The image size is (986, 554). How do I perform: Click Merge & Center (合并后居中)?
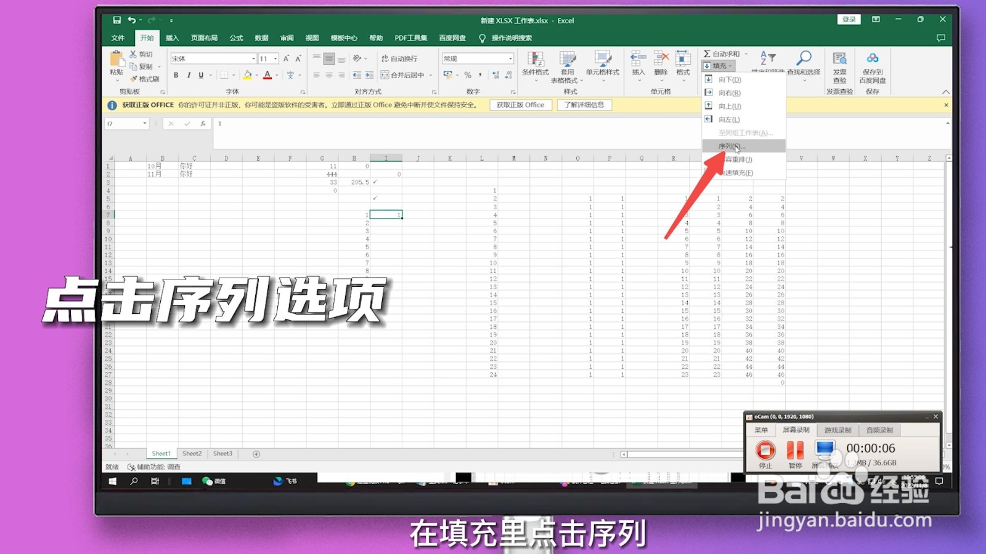tap(403, 75)
